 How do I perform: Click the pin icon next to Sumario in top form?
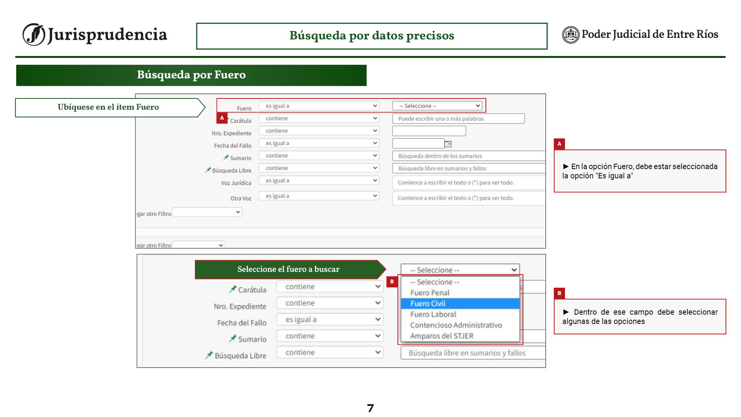click(x=226, y=157)
